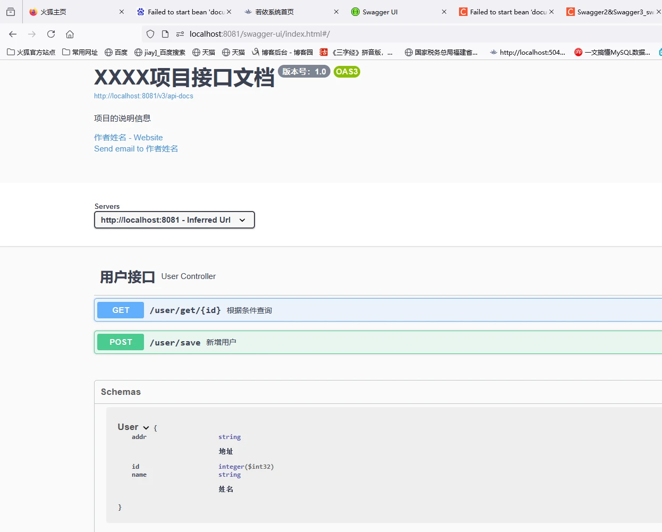Image resolution: width=662 pixels, height=532 pixels.
Task: Close the Swagger UI tab
Action: tap(444, 12)
